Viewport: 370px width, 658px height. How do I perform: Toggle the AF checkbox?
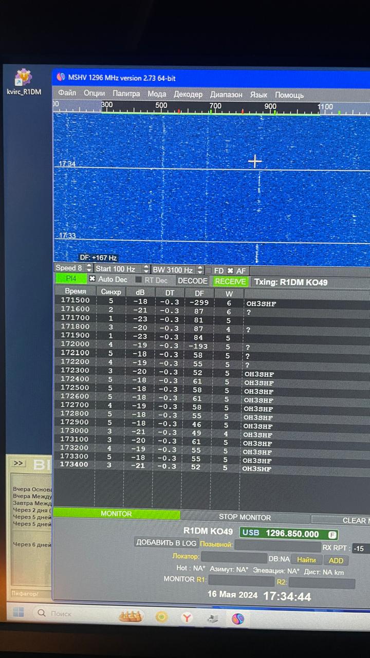click(x=230, y=270)
